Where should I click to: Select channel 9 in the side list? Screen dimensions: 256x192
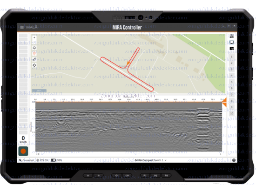point(231,107)
